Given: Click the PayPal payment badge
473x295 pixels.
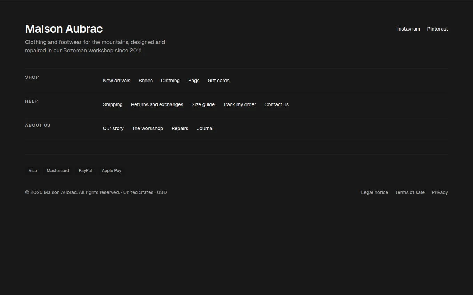Looking at the screenshot, I should 85,171.
